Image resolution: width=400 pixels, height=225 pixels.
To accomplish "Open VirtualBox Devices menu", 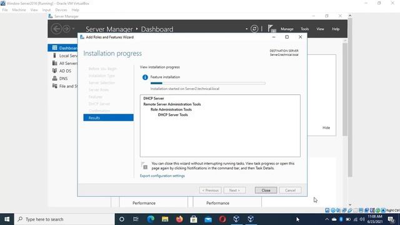I will 61,10.
